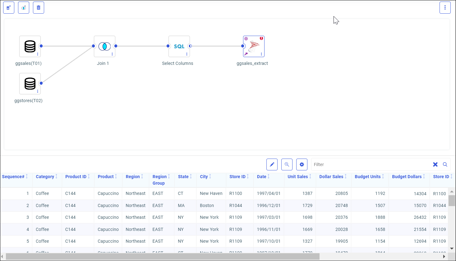Screen dimensions: 456x261
Task: Click the wrench icon on ggsales_extract node
Action: [246, 54]
